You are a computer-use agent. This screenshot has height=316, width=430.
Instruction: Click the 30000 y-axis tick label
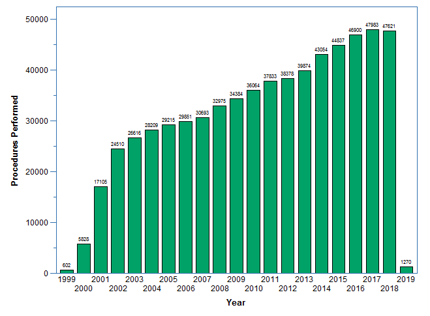click(x=36, y=121)
